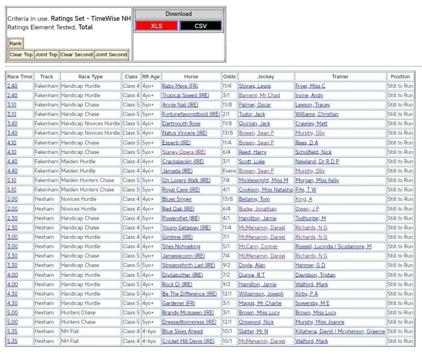Open the 5.35 race for Blue Skies Ahead
This screenshot has height=354, width=422.
tap(12, 331)
